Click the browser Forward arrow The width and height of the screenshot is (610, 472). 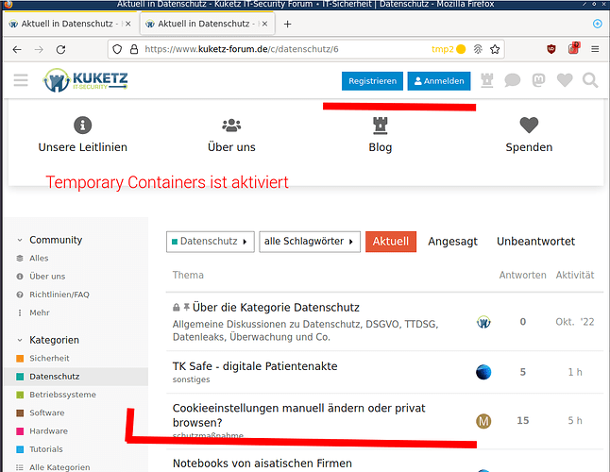(x=39, y=49)
